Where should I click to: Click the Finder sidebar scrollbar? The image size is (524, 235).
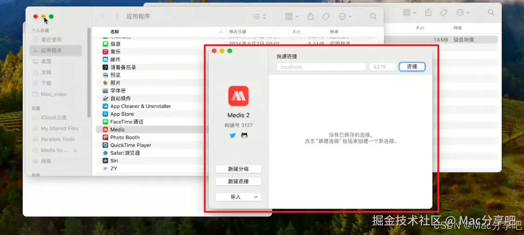coord(89,73)
